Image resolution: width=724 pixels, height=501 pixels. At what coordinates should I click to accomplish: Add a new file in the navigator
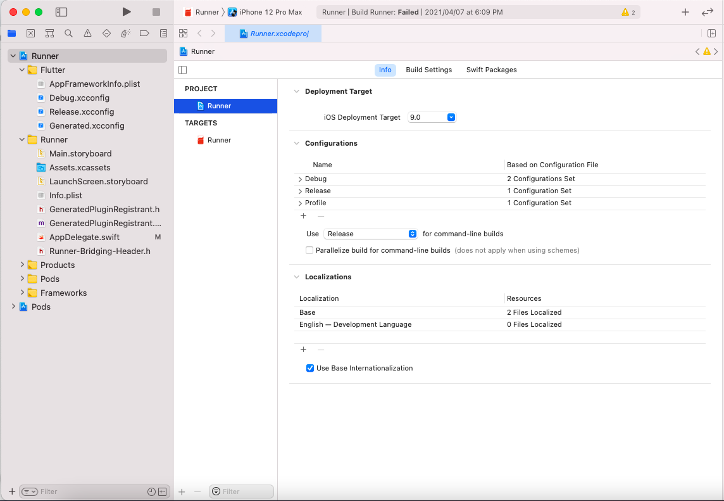pos(12,491)
